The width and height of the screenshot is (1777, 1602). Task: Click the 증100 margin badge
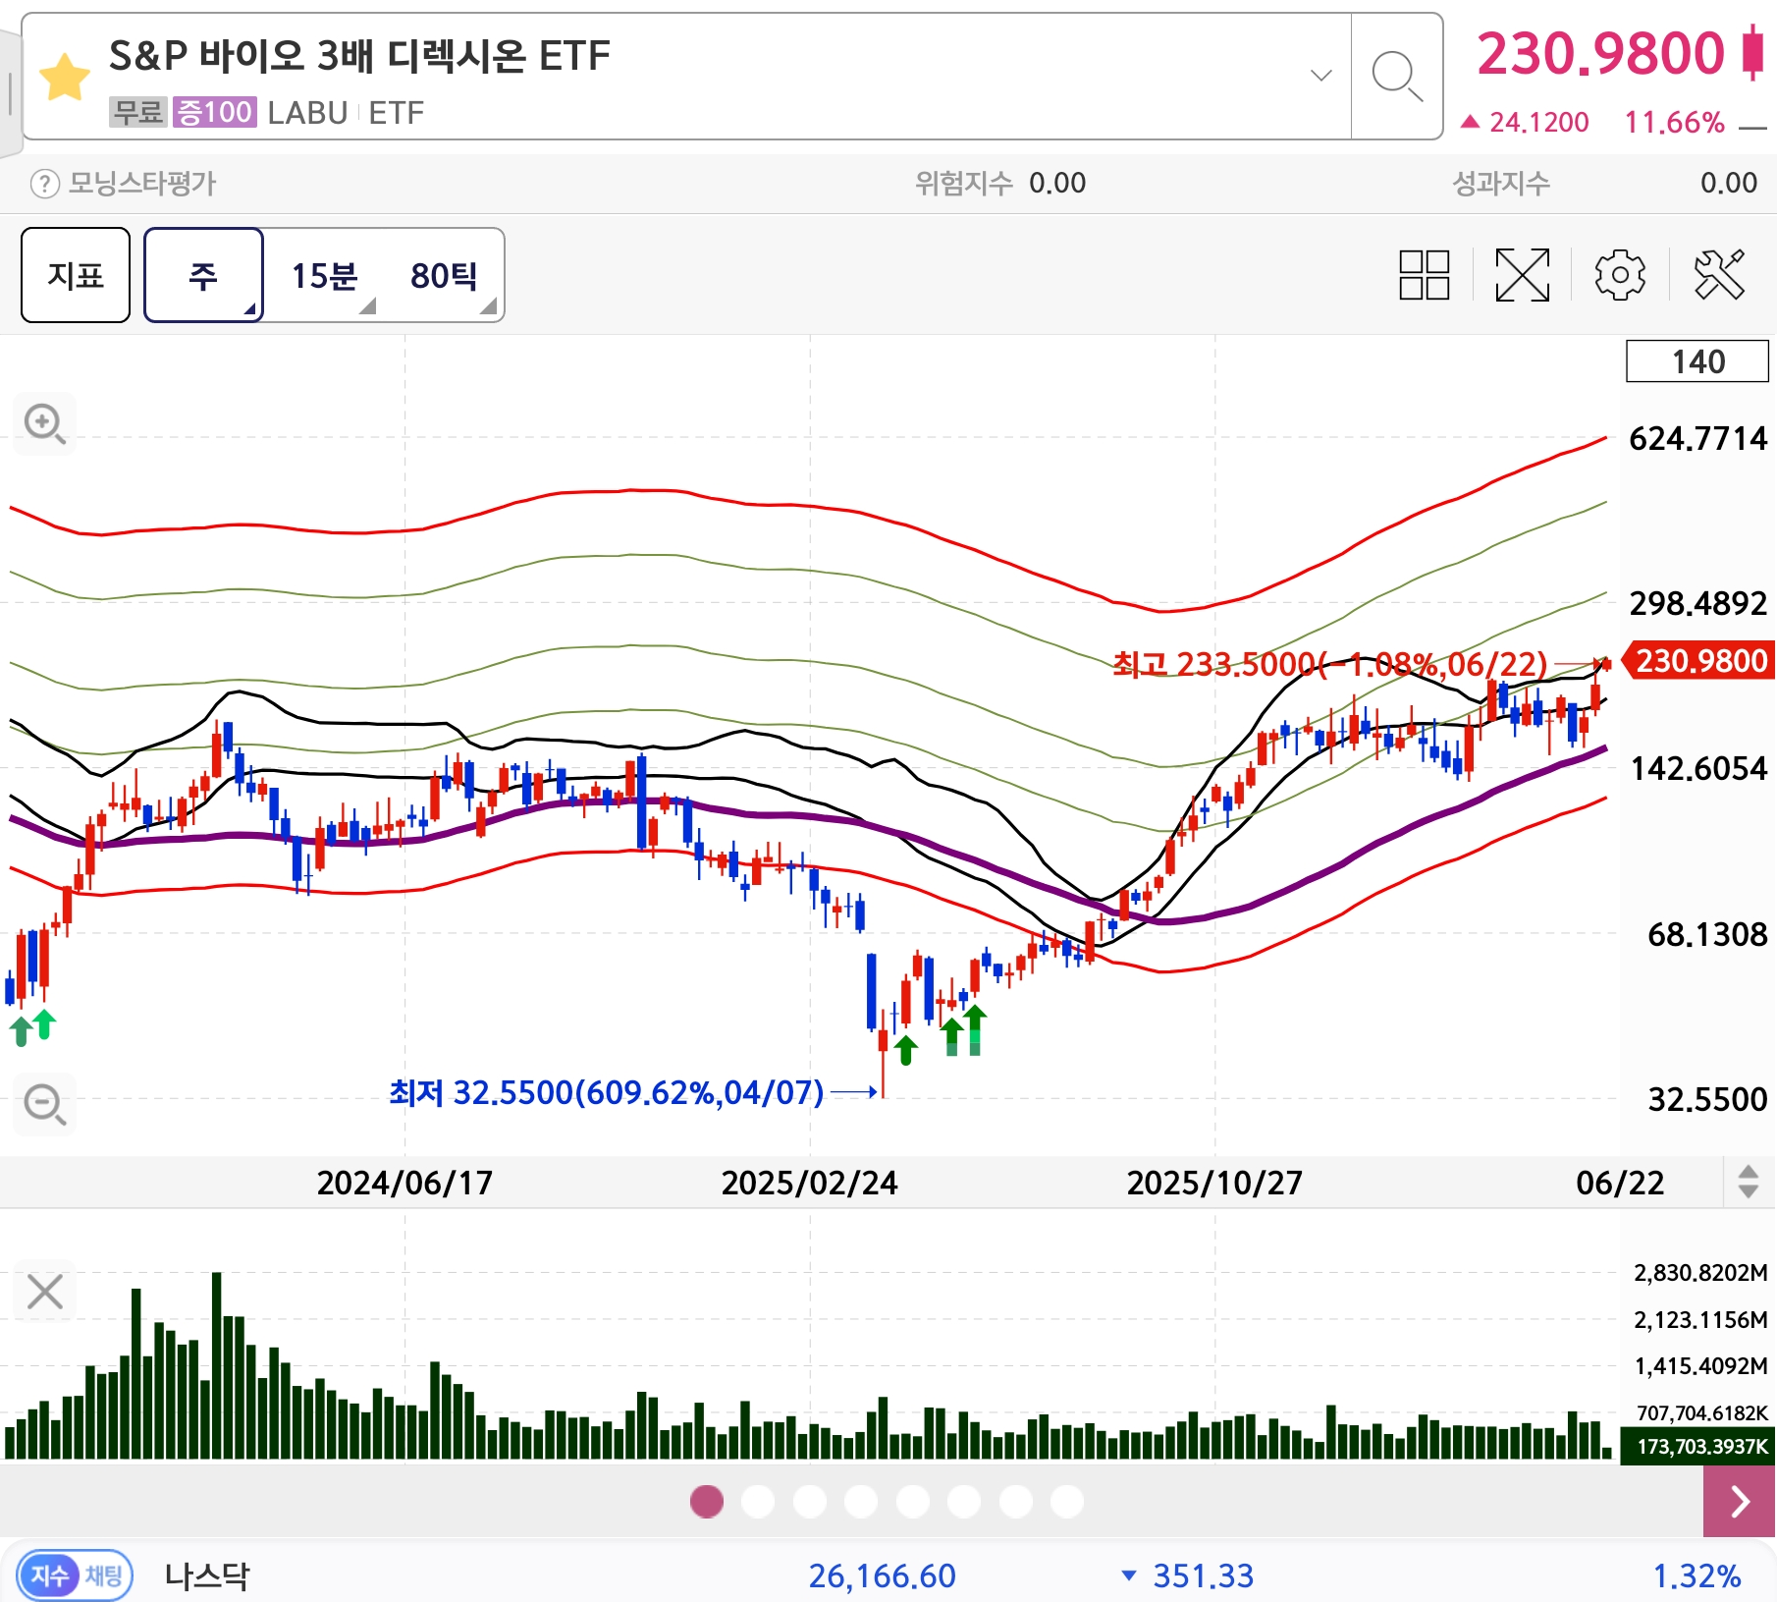click(214, 112)
